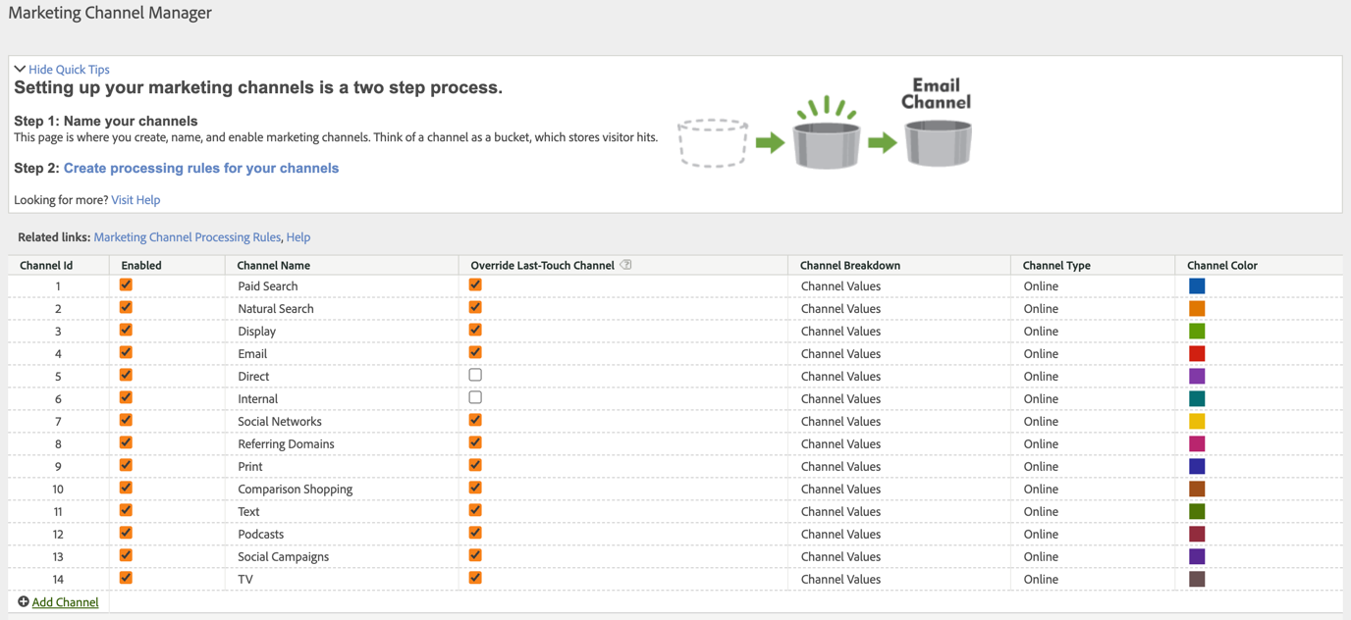Enable Override Last-Touch for Direct channel

click(x=475, y=376)
